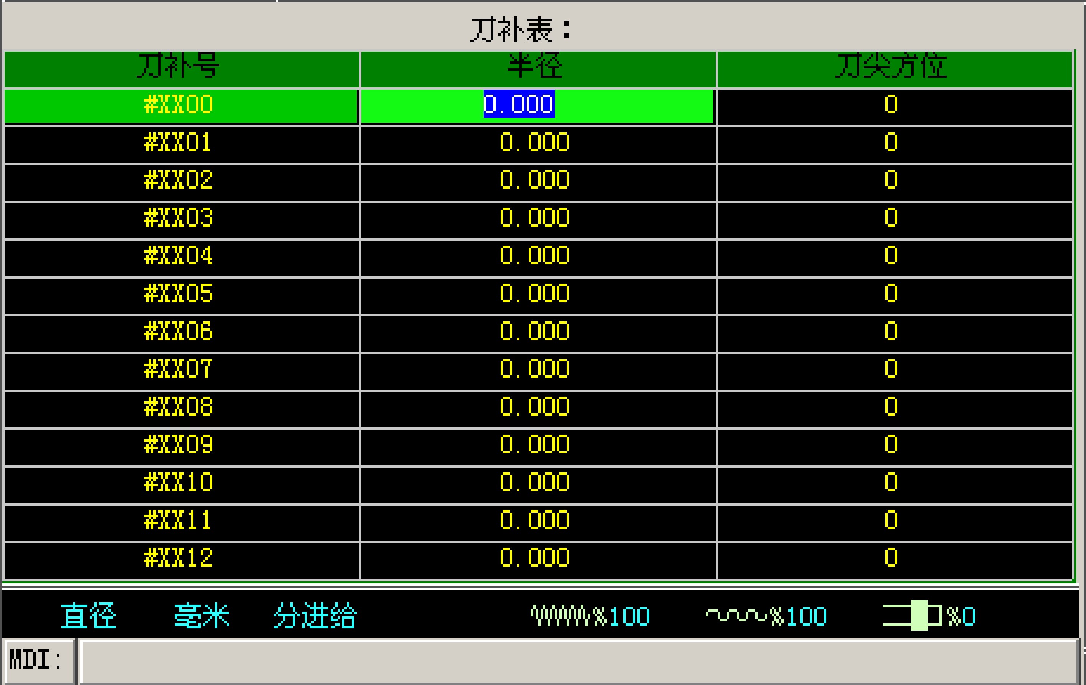Click tool tip direction in row #XX01
The height and width of the screenshot is (685, 1086).
pos(894,145)
